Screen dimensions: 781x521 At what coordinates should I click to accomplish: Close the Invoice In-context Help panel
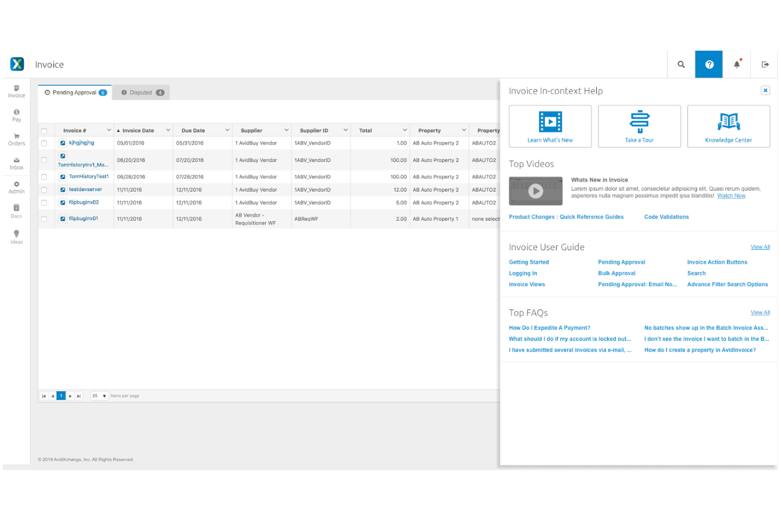(765, 90)
